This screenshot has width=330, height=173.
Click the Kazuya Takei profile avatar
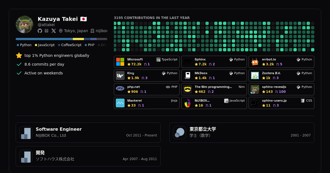(x=24, y=24)
